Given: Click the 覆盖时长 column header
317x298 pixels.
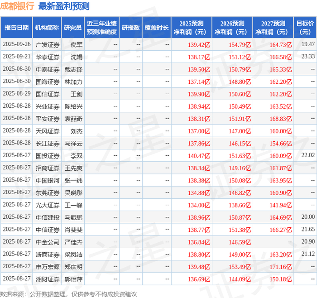Looking at the screenshot, I should coord(157,28).
